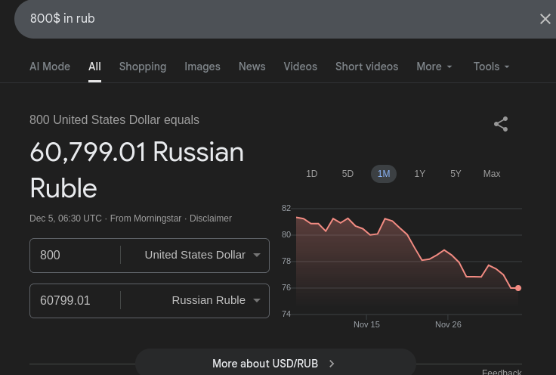
Task: Switch to AI Mode tab
Action: click(50, 67)
